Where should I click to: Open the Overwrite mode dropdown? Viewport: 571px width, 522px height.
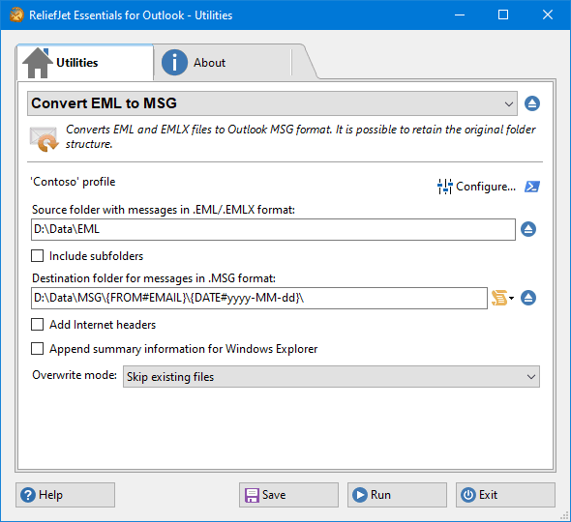tap(331, 376)
